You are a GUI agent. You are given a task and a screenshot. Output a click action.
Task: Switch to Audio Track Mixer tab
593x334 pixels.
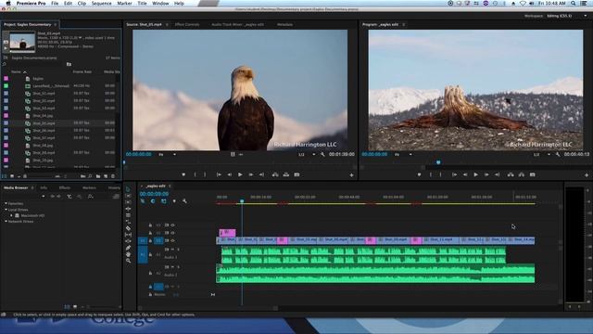(237, 24)
